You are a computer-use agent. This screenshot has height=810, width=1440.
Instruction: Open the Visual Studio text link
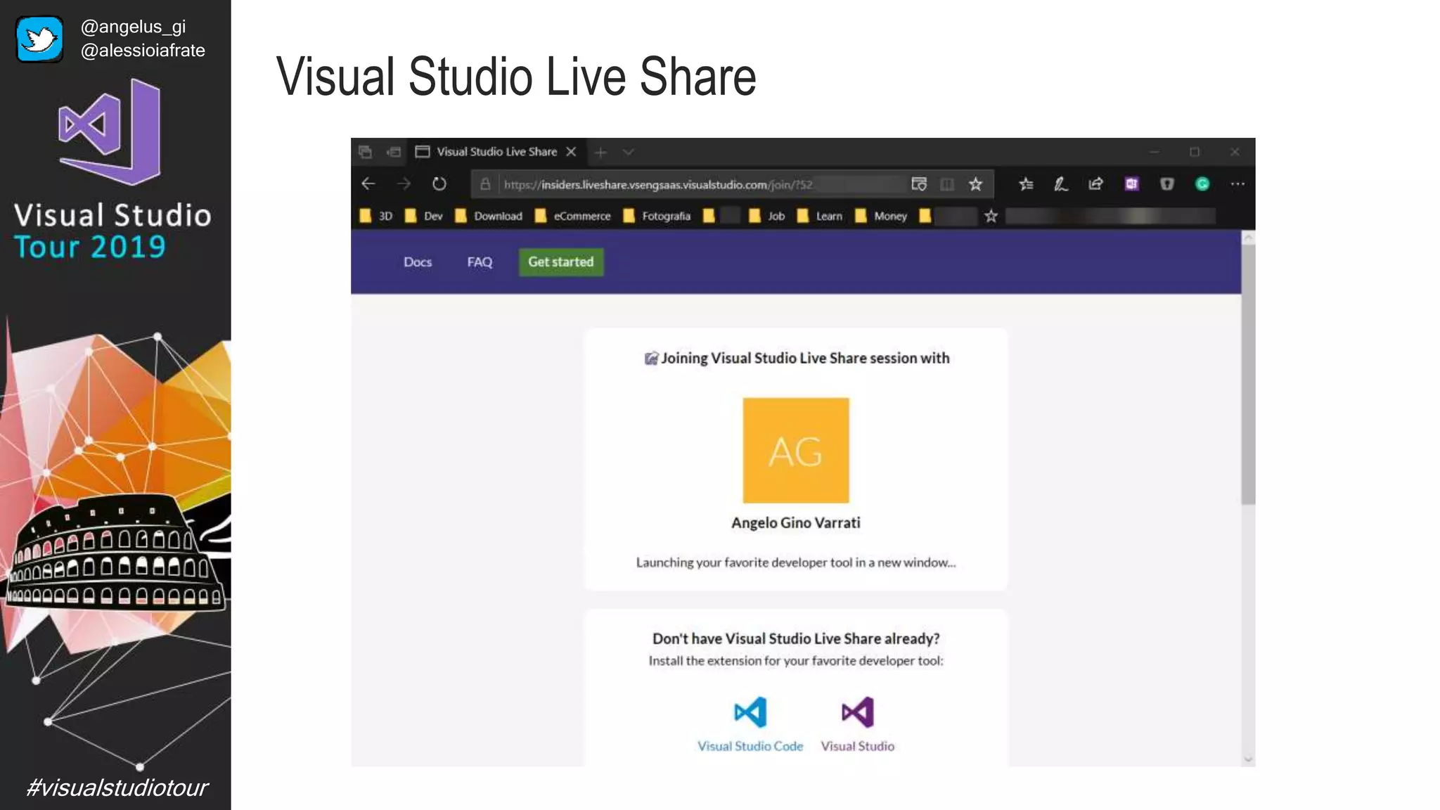click(x=858, y=747)
